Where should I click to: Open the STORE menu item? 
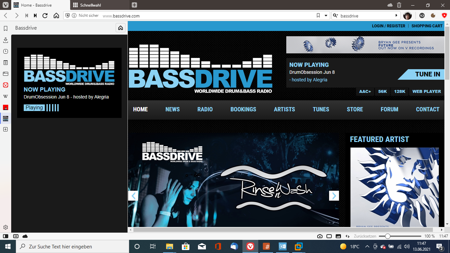coord(355,109)
